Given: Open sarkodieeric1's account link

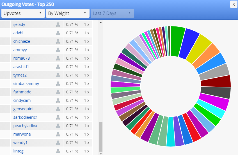Looking at the screenshot, I should 25,117.
